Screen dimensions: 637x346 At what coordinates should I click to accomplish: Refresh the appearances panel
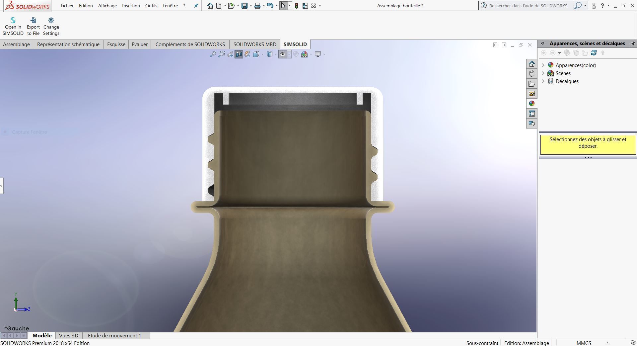594,53
